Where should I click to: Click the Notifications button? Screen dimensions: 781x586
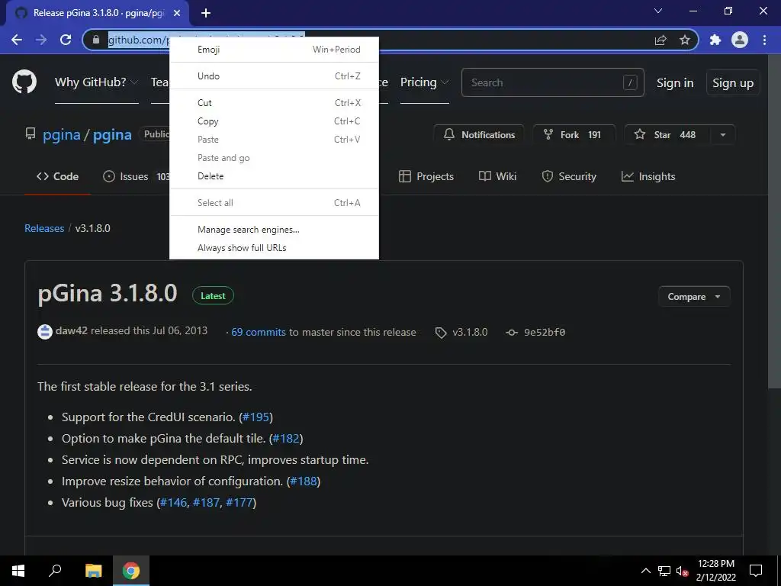pyautogui.click(x=479, y=134)
